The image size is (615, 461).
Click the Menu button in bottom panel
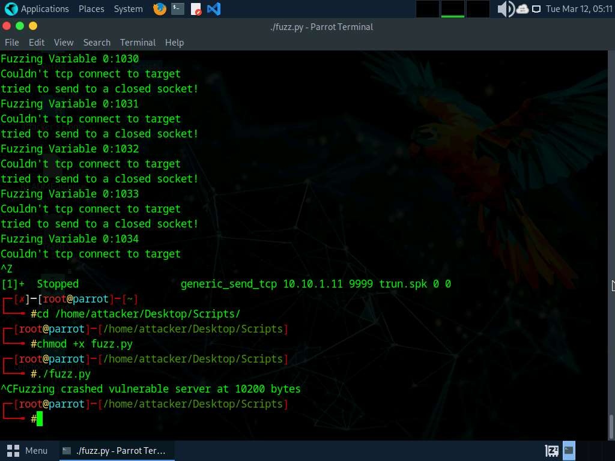[x=28, y=450]
